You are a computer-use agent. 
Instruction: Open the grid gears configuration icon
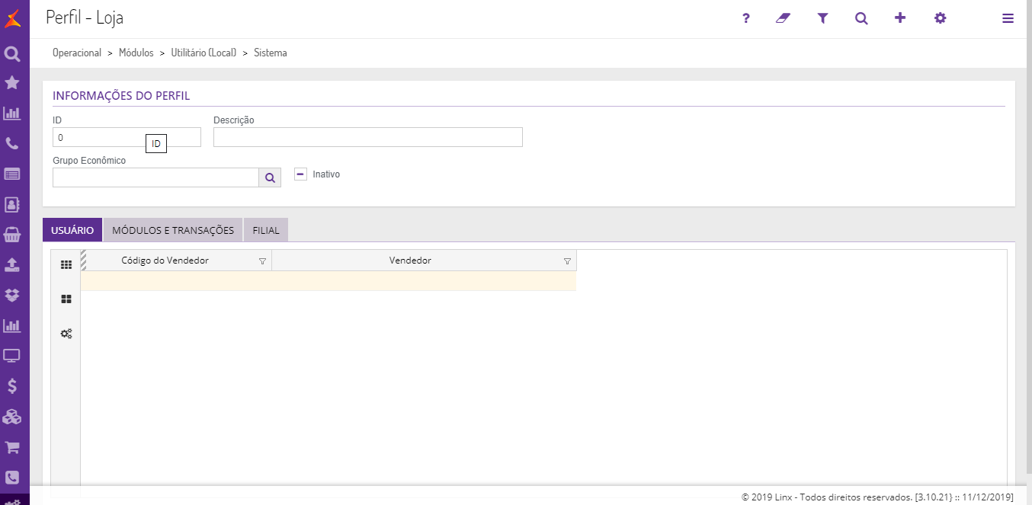pyautogui.click(x=66, y=334)
